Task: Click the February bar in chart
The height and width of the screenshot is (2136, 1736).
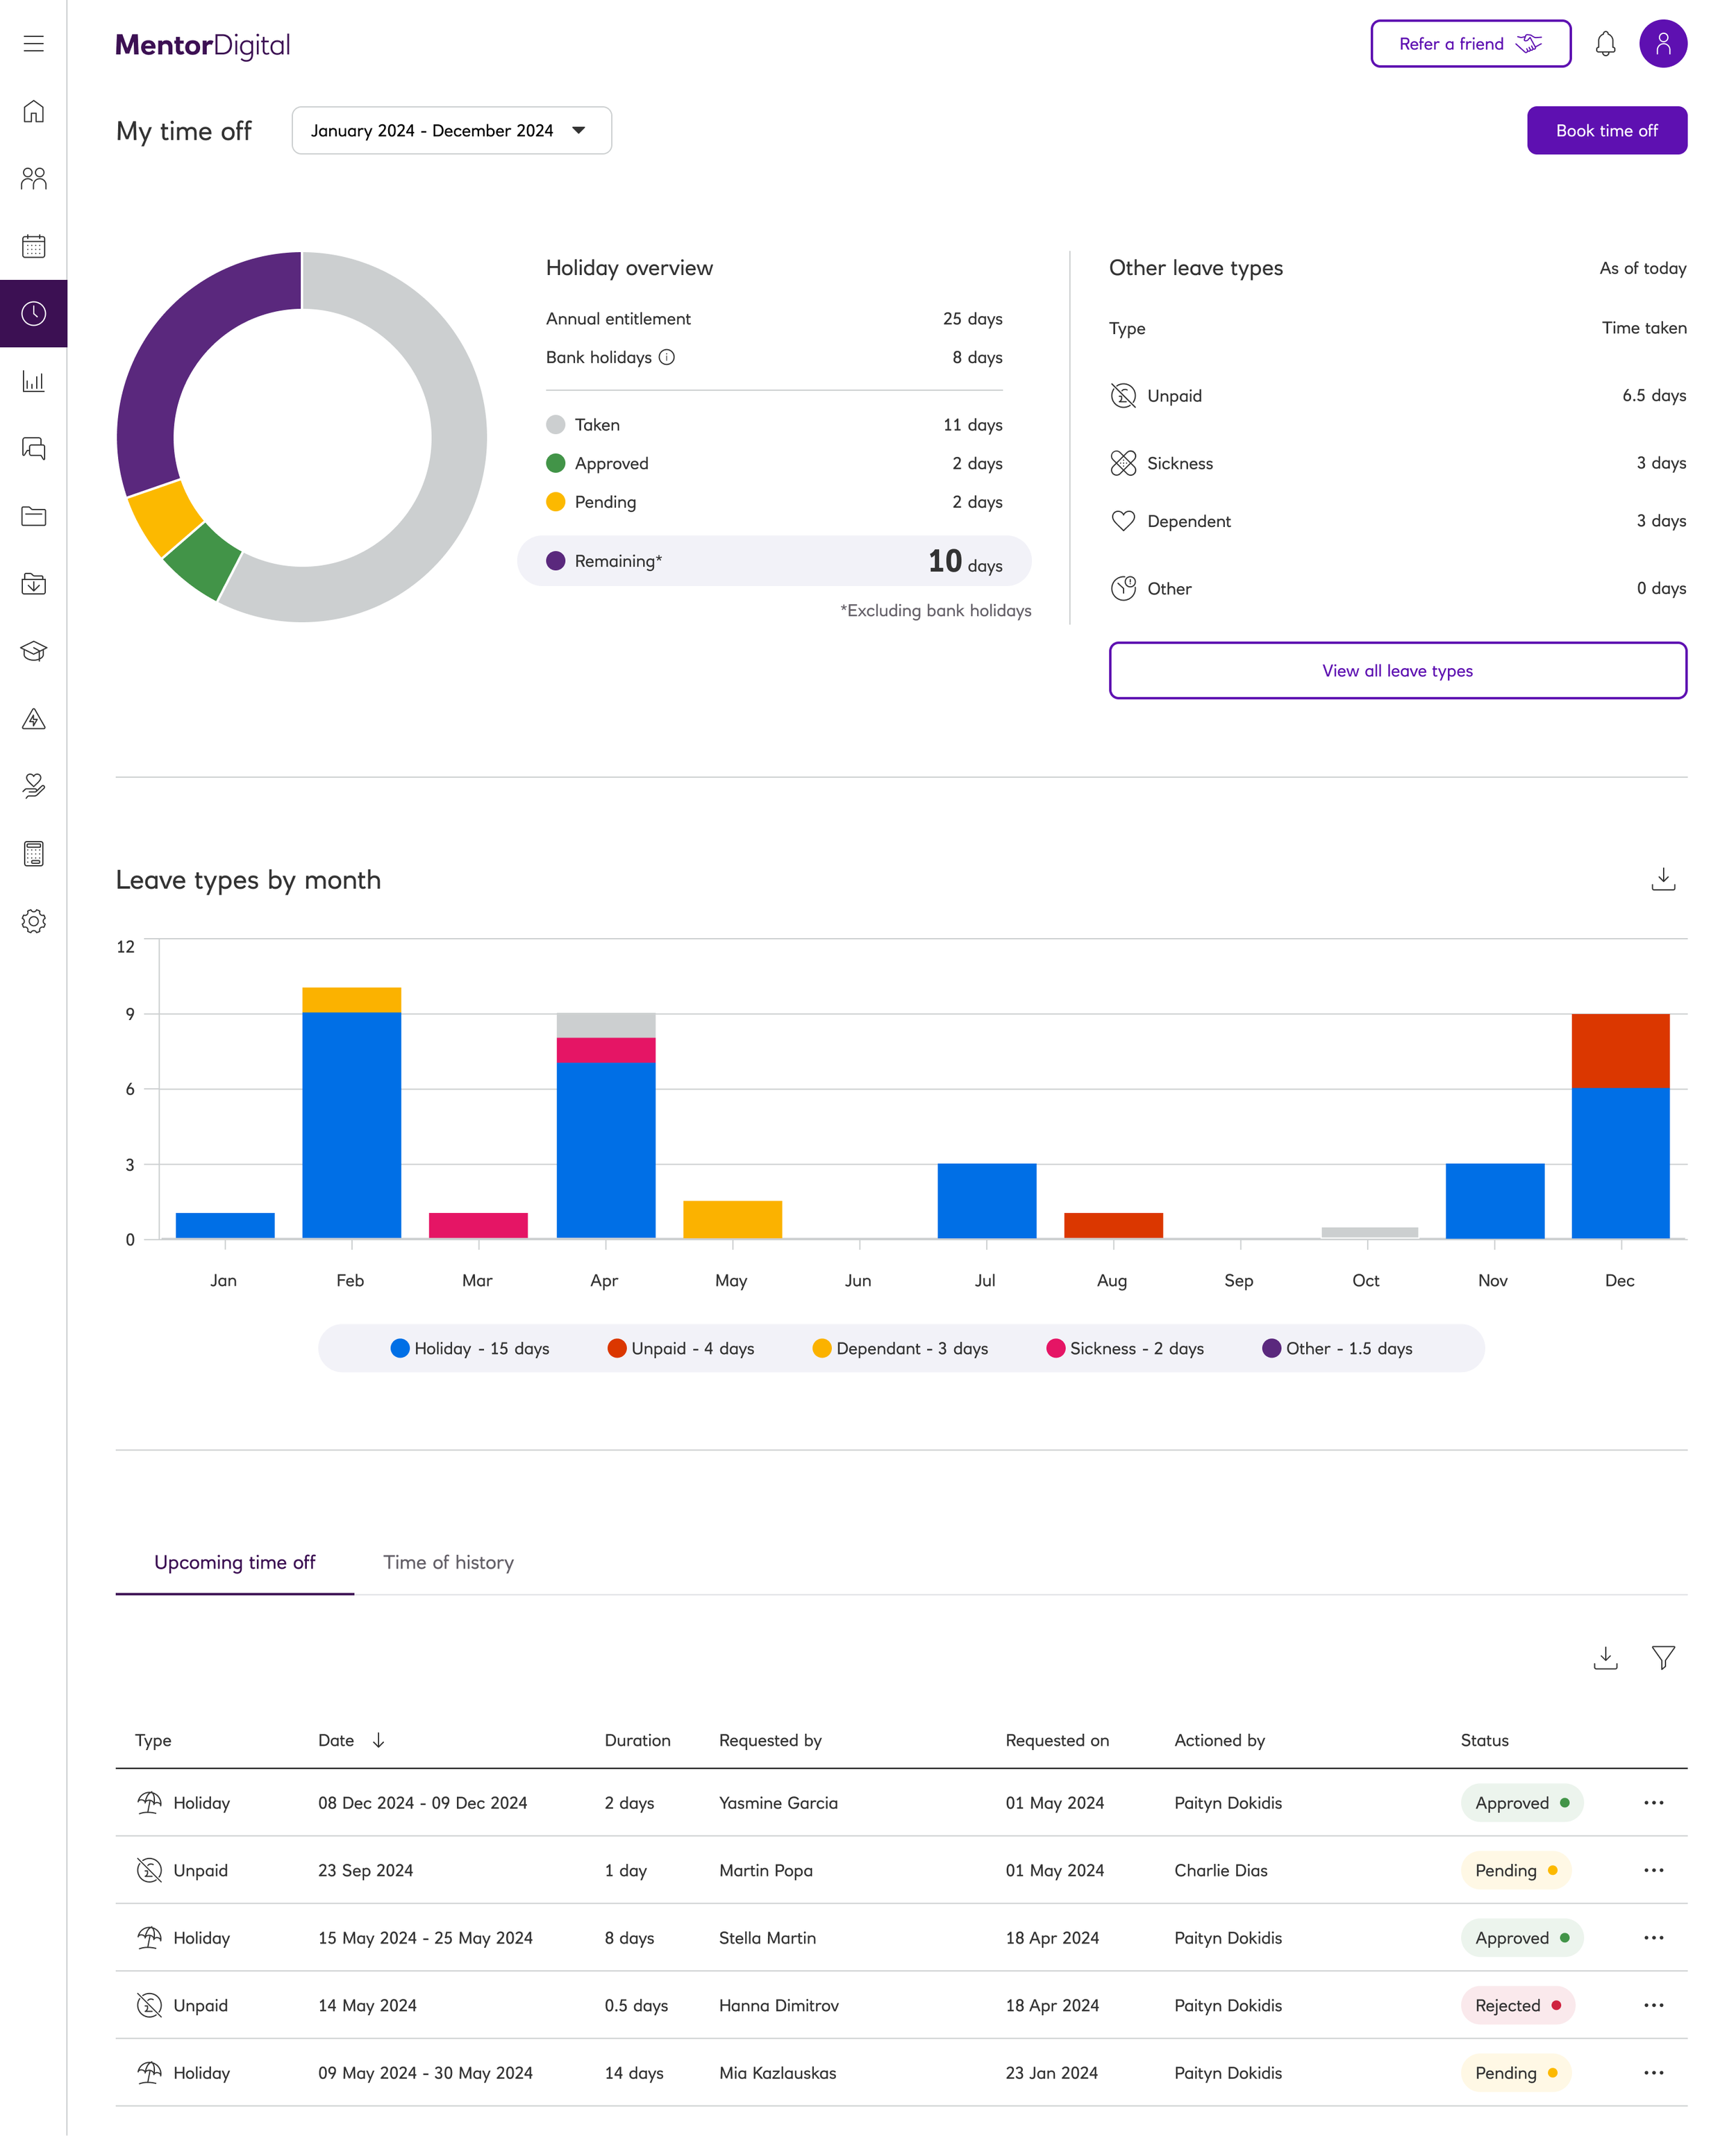Action: tap(352, 1112)
